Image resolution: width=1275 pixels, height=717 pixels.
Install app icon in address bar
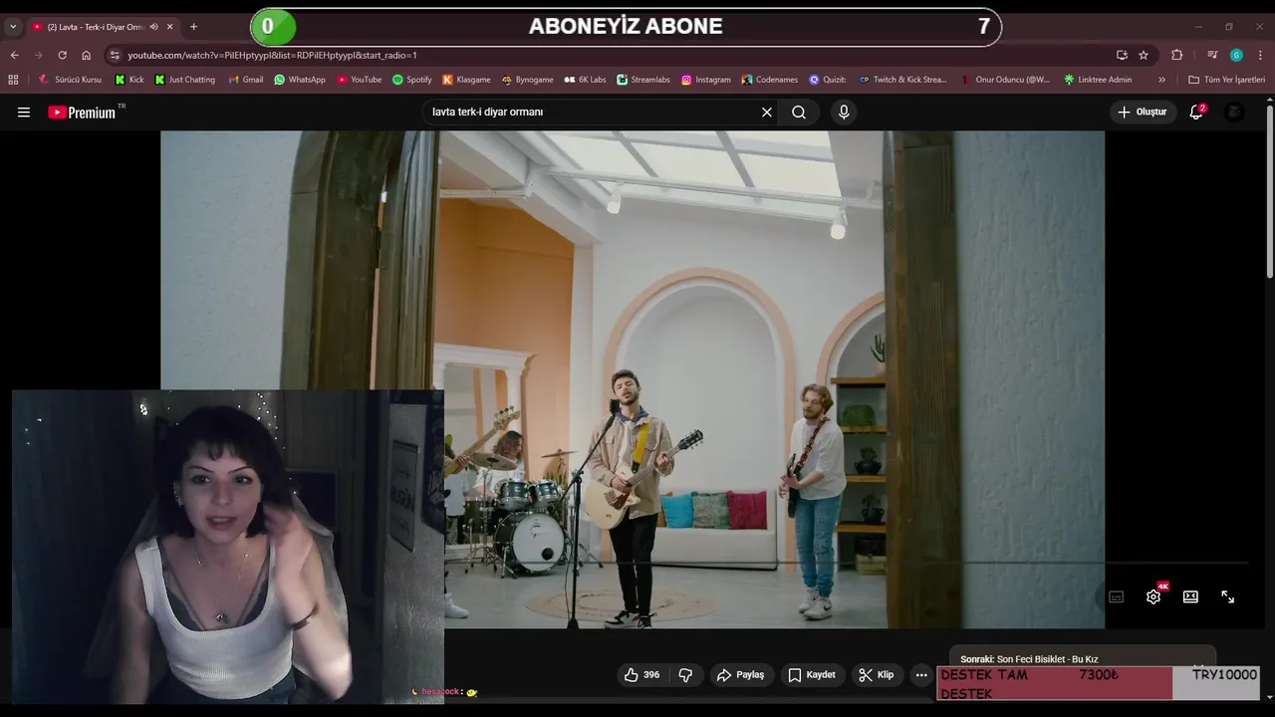[1122, 55]
